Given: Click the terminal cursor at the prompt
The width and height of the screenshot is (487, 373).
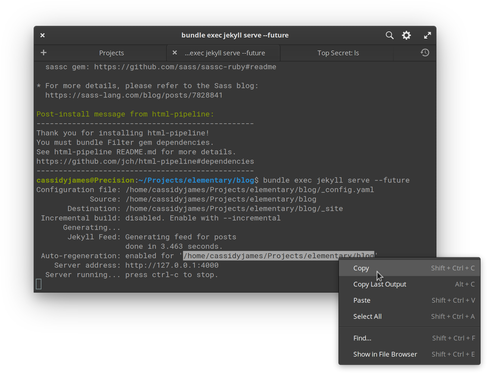Looking at the screenshot, I should [x=38, y=284].
